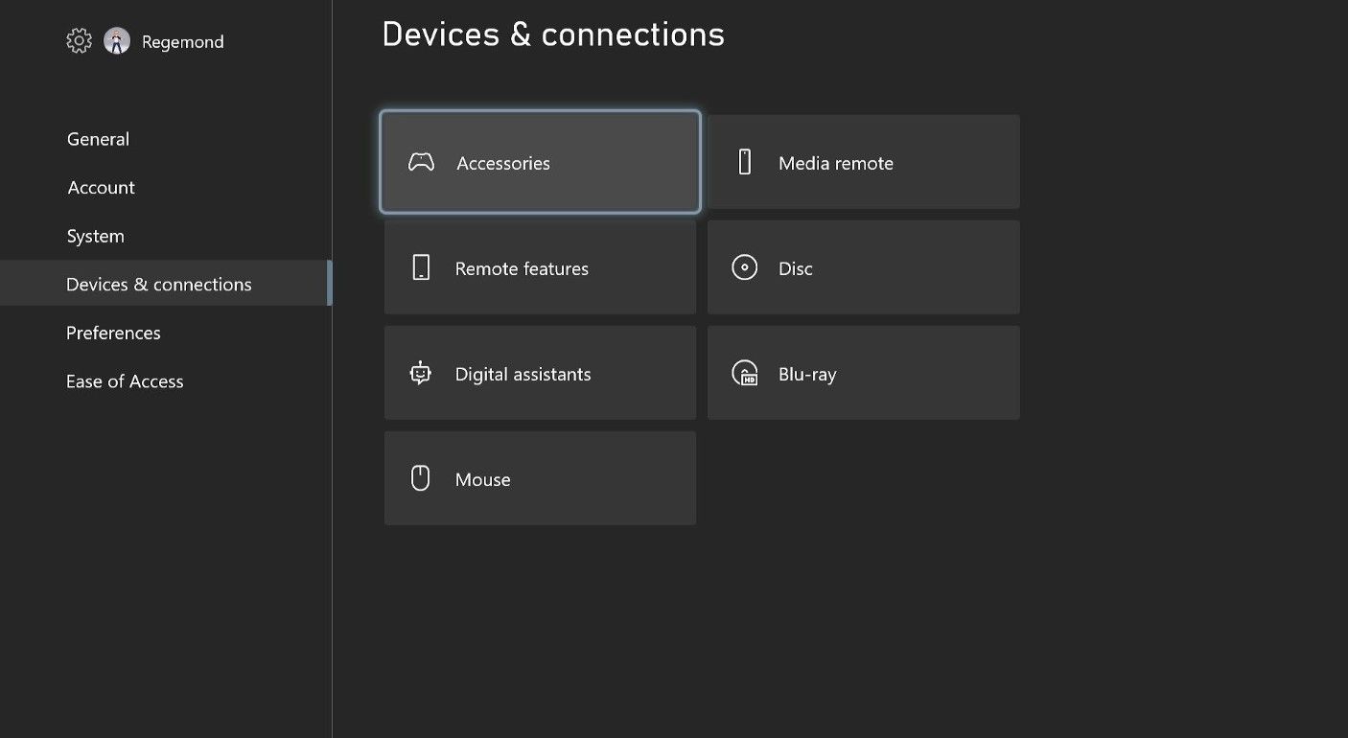Screen dimensions: 1348x738
Task: Select the controller icon on Accessories tile
Action: (420, 163)
